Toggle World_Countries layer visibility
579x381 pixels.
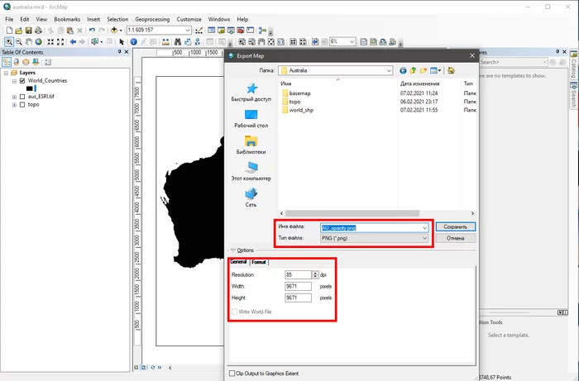(x=22, y=80)
